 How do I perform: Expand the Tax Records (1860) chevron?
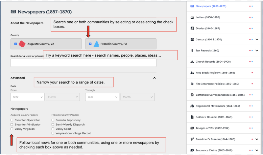(x=257, y=50)
